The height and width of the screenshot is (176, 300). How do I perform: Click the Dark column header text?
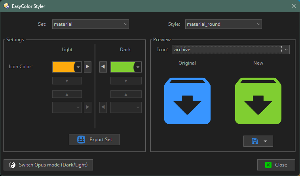[125, 50]
